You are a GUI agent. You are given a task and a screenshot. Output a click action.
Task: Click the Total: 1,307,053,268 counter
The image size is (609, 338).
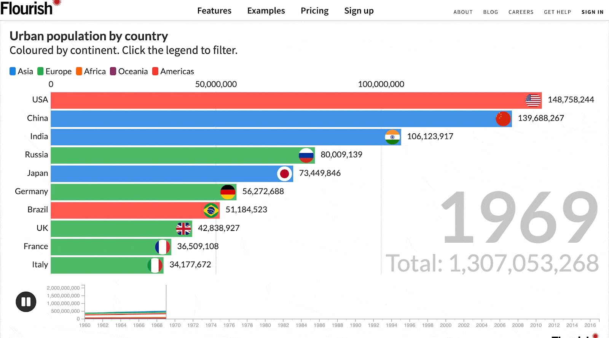click(492, 263)
